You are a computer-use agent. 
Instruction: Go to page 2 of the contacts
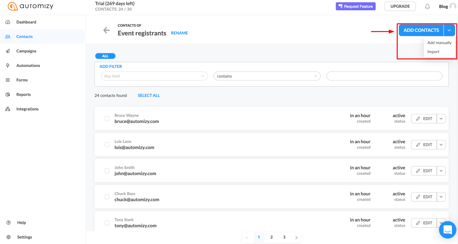tap(271, 237)
